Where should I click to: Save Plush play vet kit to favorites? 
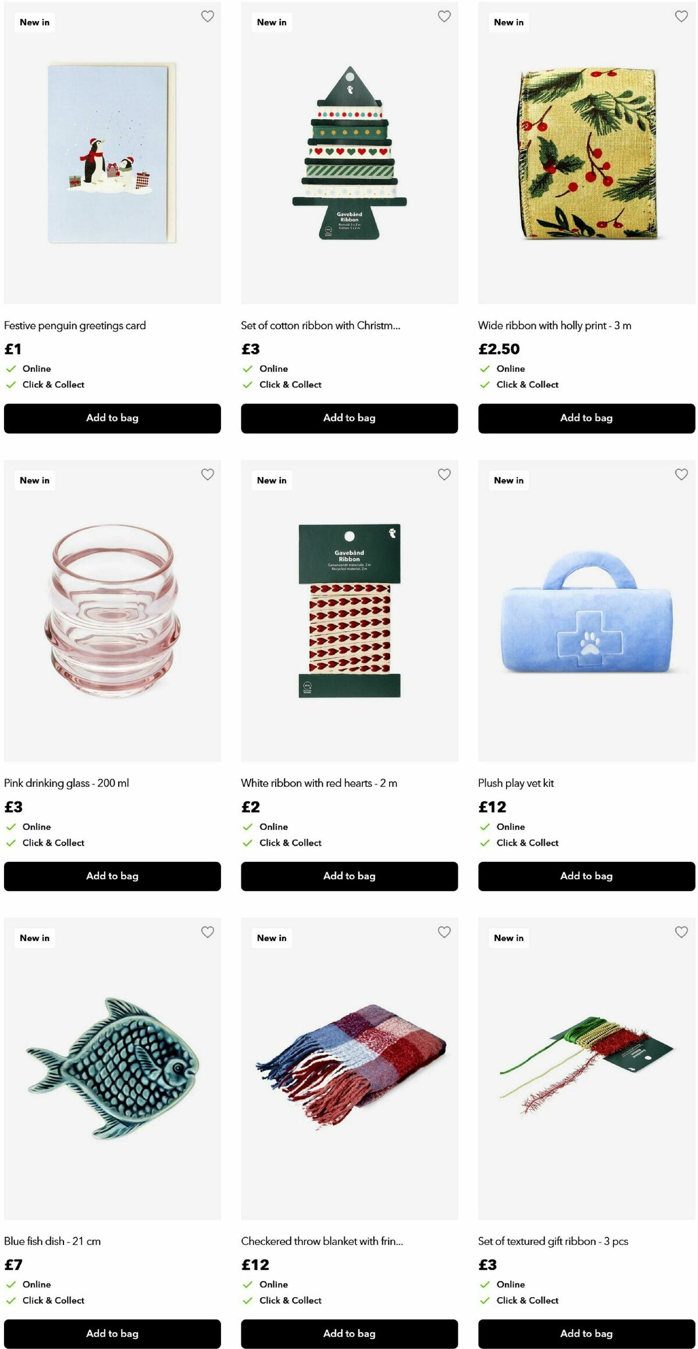pyautogui.click(x=681, y=474)
